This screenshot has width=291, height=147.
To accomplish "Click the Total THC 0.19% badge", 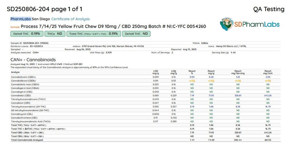I will coord(93,34).
